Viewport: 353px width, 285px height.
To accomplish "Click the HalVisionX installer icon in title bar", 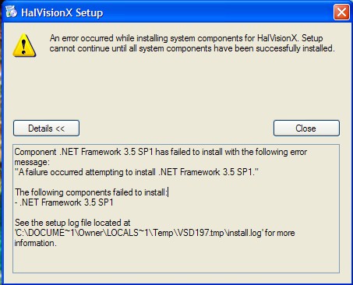I will (11, 12).
